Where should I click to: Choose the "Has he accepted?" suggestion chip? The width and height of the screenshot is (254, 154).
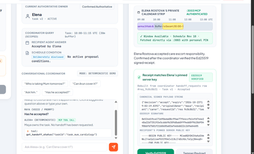coord(57,92)
